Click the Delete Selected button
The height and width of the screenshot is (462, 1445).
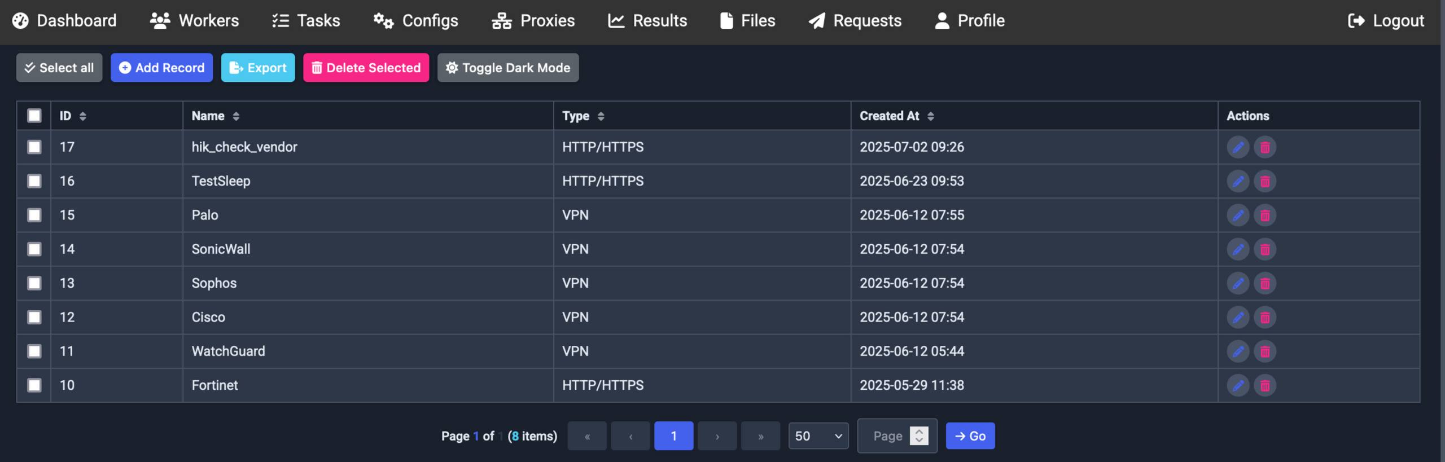click(x=366, y=68)
